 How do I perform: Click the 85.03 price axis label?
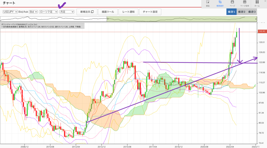click(262, 123)
